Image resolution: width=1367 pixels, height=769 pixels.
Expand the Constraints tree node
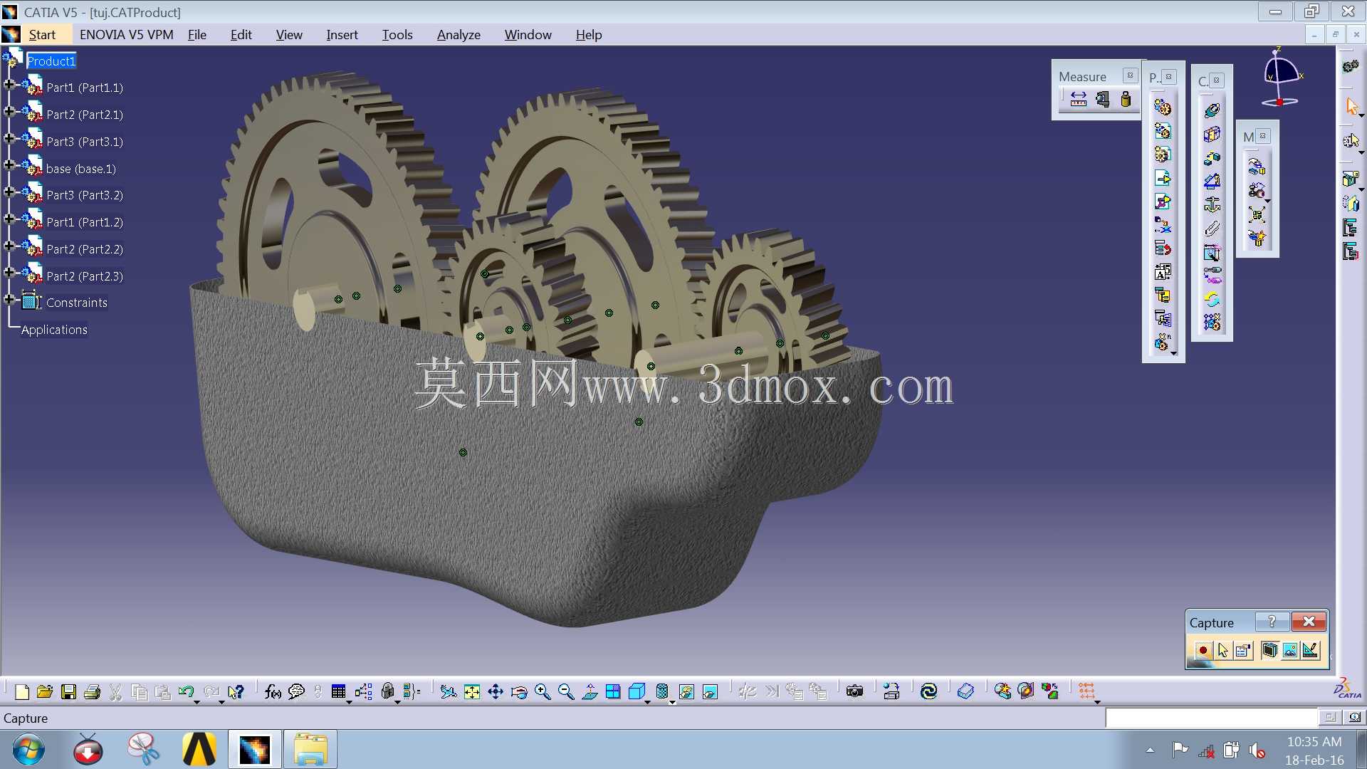[x=9, y=300]
